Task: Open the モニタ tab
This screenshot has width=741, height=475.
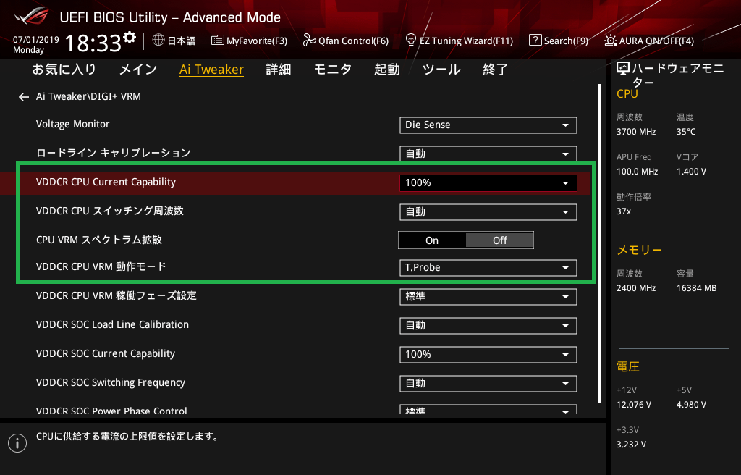Action: (x=332, y=70)
